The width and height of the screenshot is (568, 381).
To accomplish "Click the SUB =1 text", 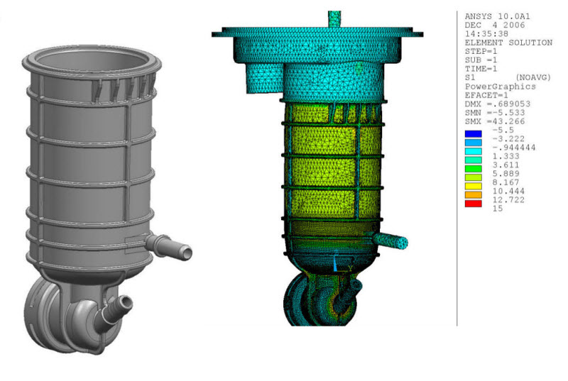I will (481, 60).
